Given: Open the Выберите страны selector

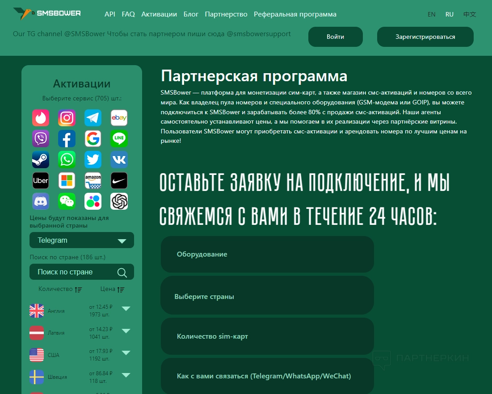Looking at the screenshot, I should [267, 296].
